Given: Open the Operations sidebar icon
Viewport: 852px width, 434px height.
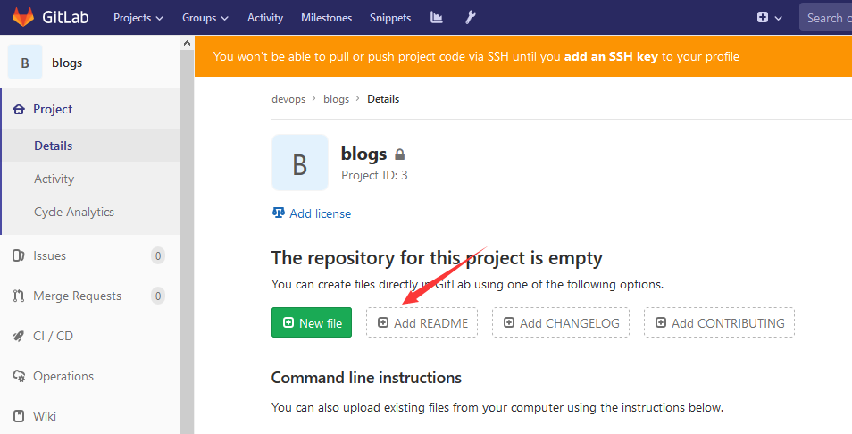Looking at the screenshot, I should [x=18, y=377].
